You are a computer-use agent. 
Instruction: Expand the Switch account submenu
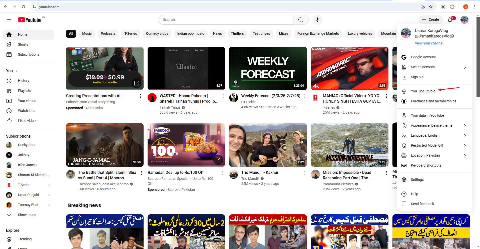tap(423, 67)
